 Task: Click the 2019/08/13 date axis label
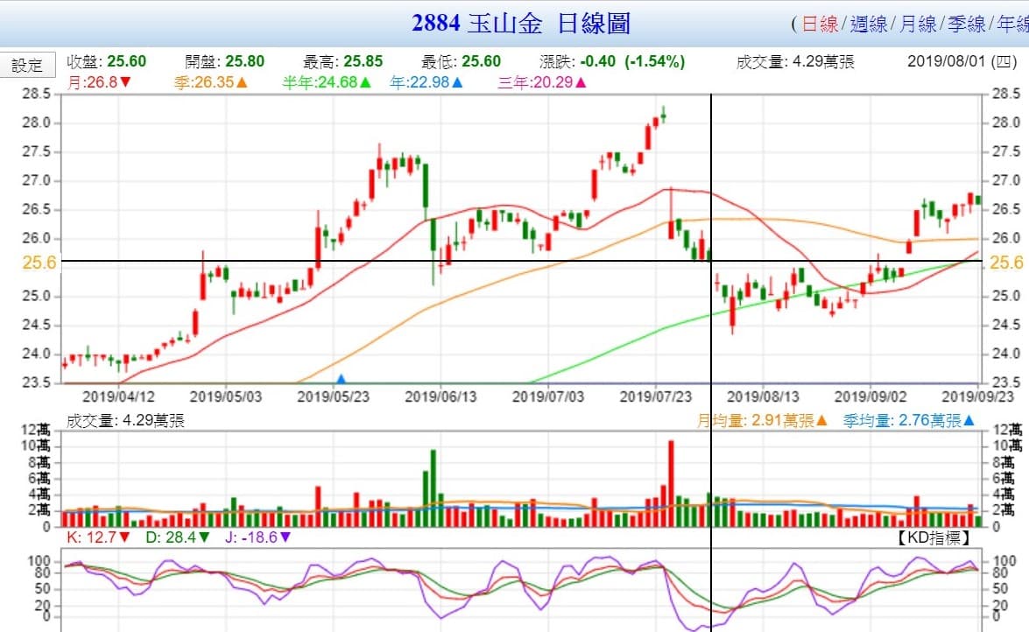click(764, 397)
